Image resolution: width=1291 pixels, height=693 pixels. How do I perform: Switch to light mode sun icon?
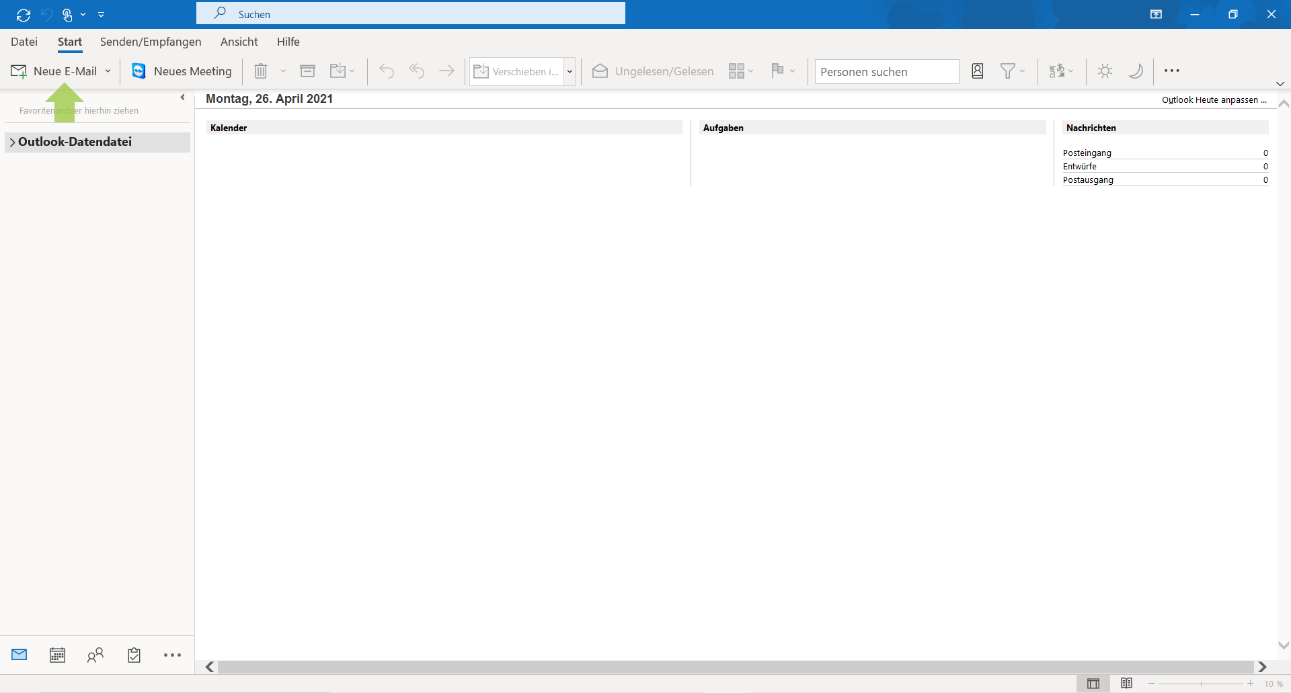click(x=1105, y=71)
